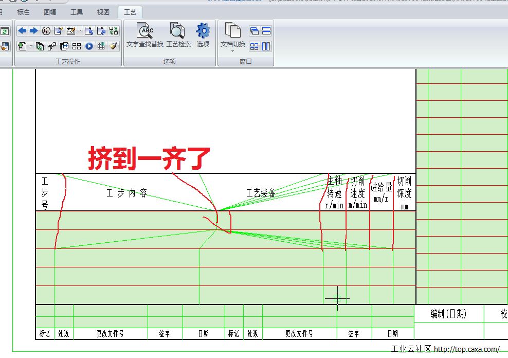Cascade windows using overlapping windows icon

[x=255, y=31]
